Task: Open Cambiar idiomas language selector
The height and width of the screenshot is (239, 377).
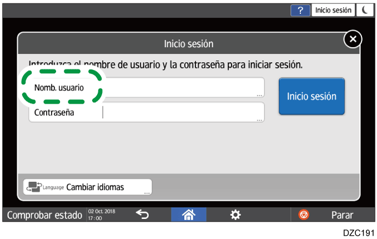Action: [94, 187]
